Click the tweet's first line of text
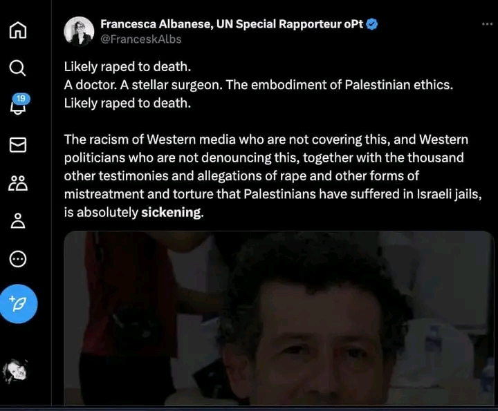Viewport: 498px width, 411px height. [x=127, y=67]
